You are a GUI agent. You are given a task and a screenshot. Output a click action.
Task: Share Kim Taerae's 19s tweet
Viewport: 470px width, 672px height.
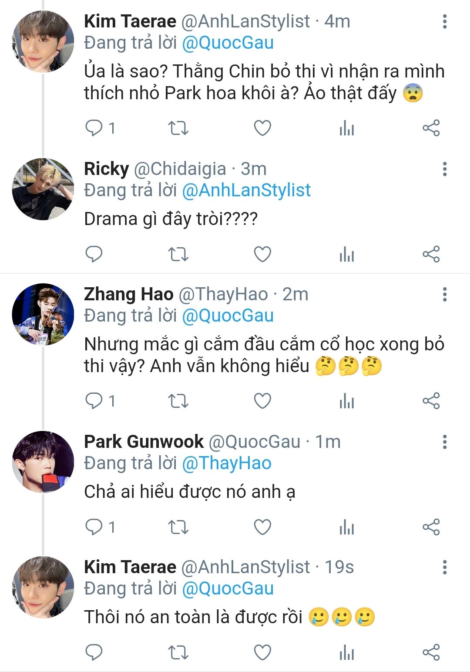point(431,652)
